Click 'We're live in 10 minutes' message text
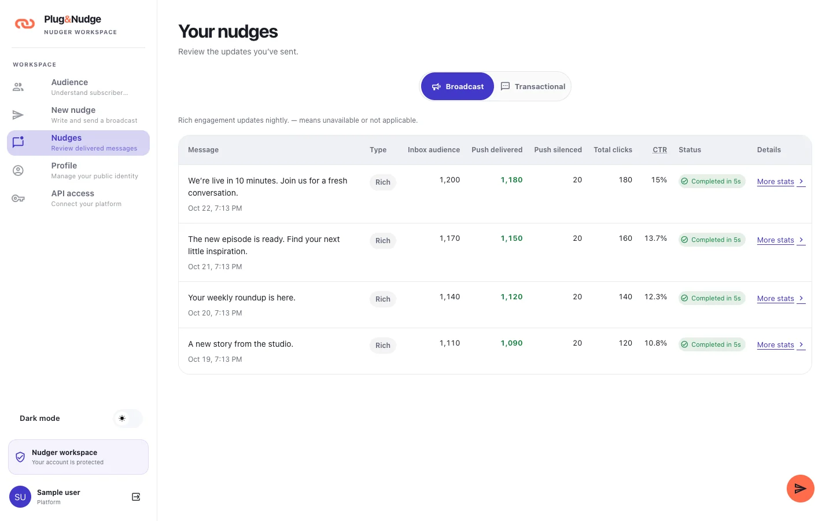 click(268, 186)
